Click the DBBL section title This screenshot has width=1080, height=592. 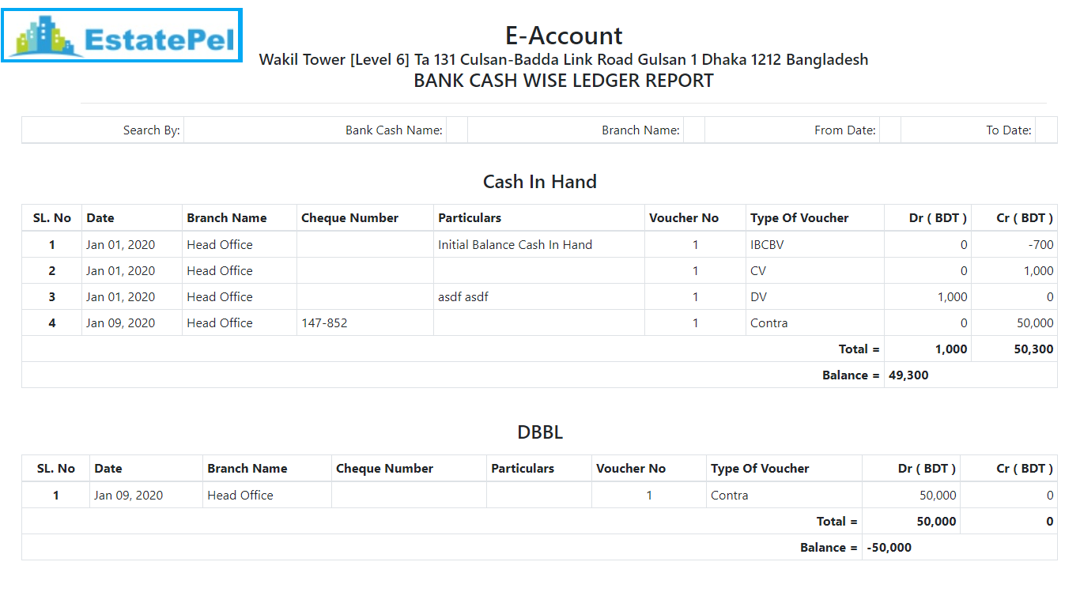(539, 432)
